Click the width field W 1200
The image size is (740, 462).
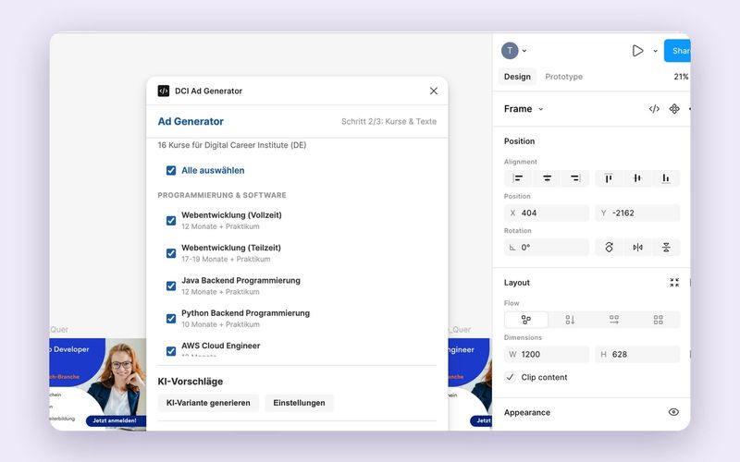547,355
